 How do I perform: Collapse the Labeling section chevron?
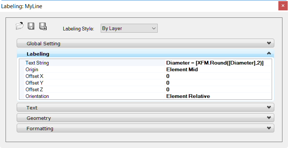point(269,53)
